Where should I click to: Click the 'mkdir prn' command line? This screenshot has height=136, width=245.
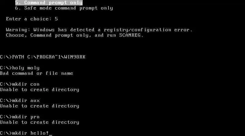[20, 117]
